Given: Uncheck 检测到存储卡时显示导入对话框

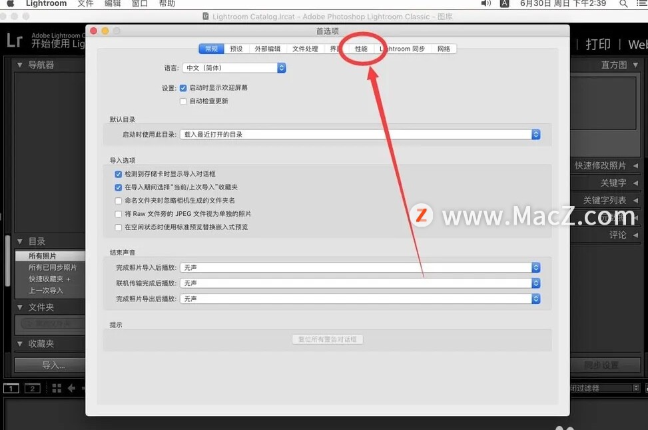Looking at the screenshot, I should coord(118,174).
